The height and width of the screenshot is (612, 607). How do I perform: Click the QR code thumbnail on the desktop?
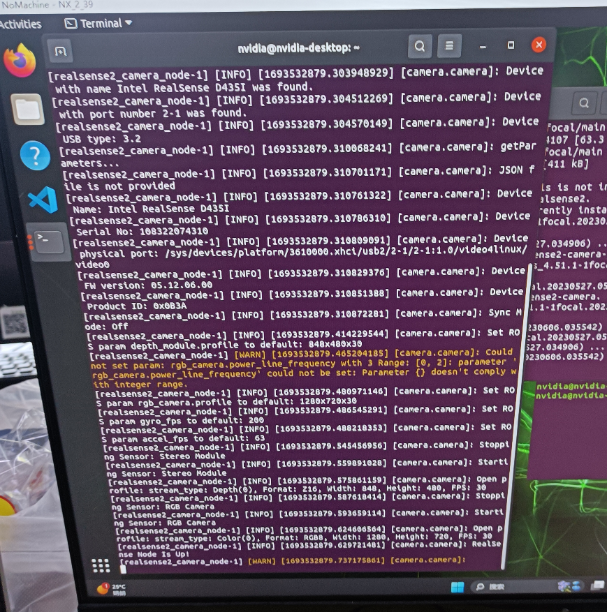click(15, 322)
